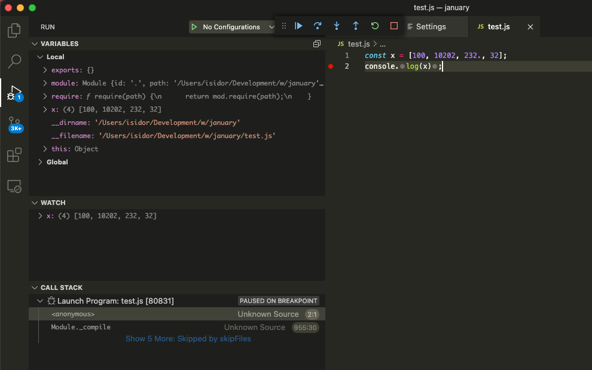
Task: Open the No Configurations dropdown
Action: coord(232,26)
